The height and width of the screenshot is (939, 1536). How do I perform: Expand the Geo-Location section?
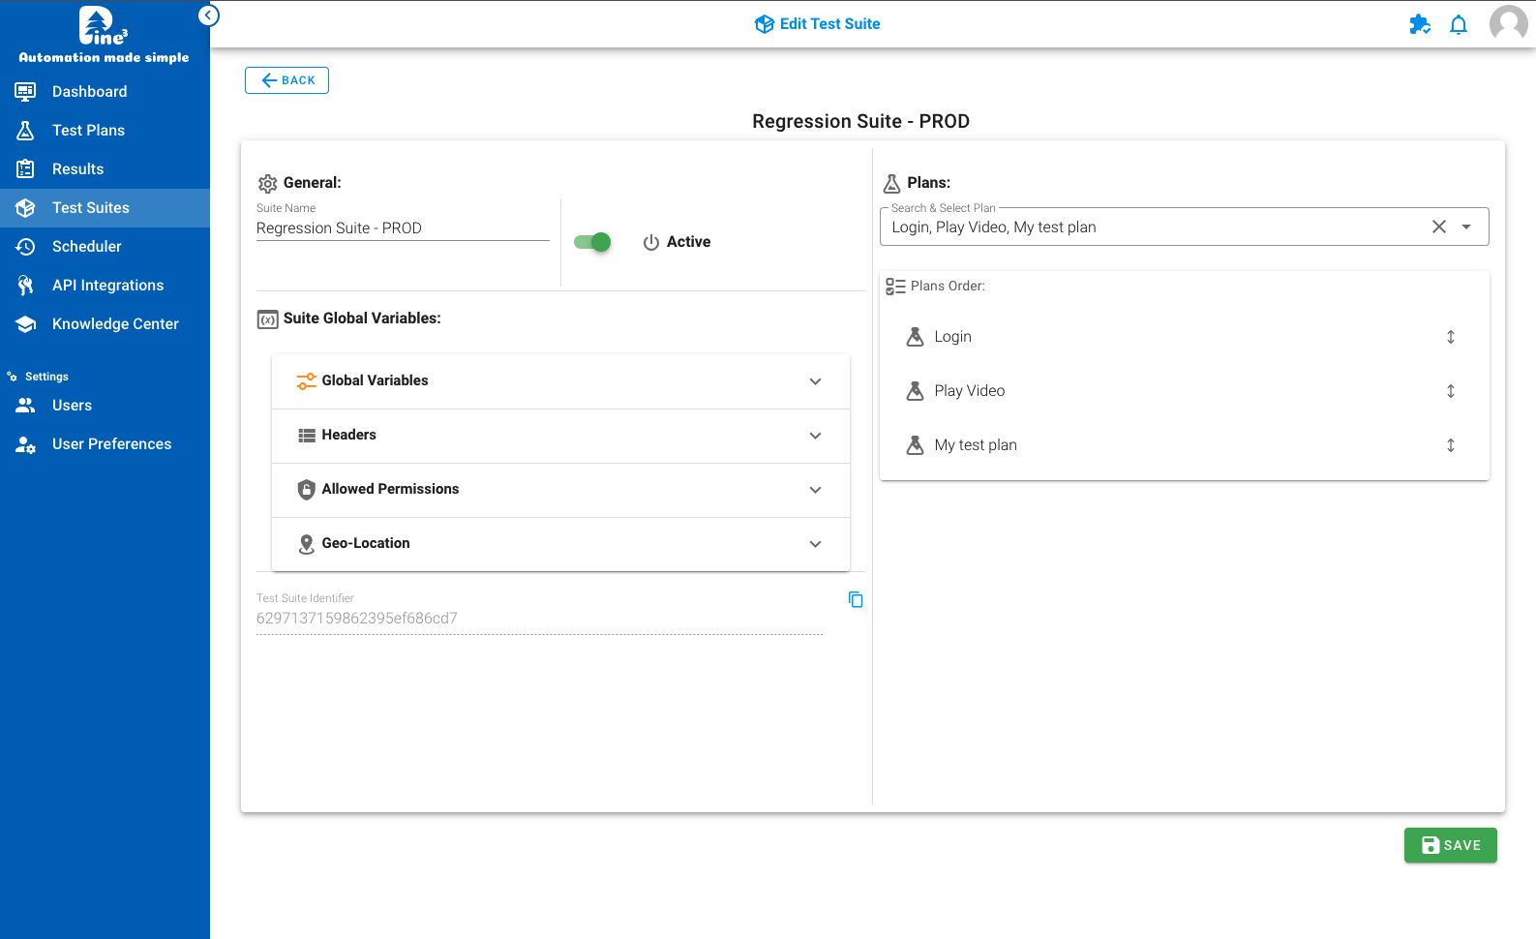(815, 544)
